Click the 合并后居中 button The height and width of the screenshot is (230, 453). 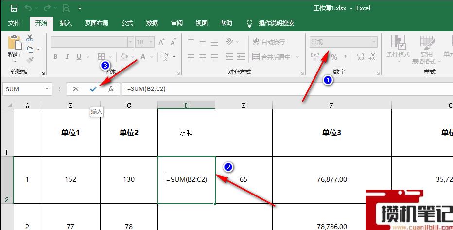pyautogui.click(x=271, y=57)
